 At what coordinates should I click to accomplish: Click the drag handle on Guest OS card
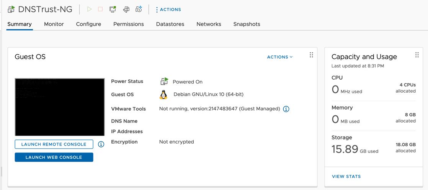click(311, 55)
